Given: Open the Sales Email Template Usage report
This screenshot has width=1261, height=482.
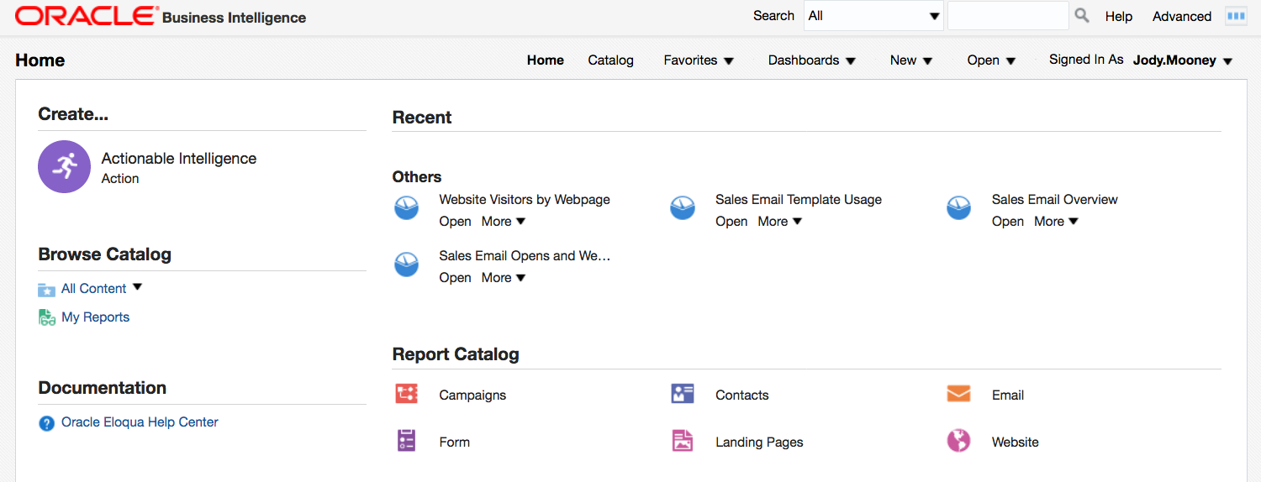Looking at the screenshot, I should click(x=731, y=222).
